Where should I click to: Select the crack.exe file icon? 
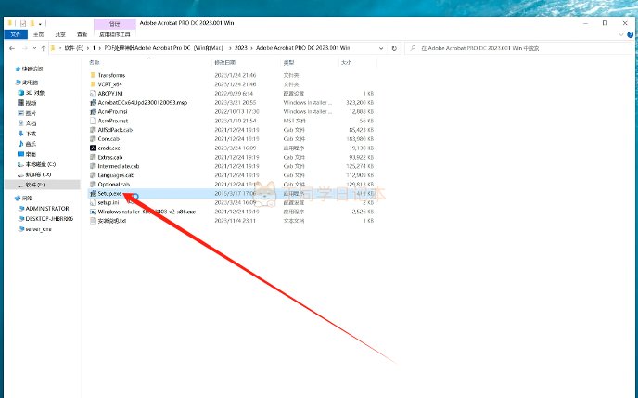pyautogui.click(x=93, y=148)
